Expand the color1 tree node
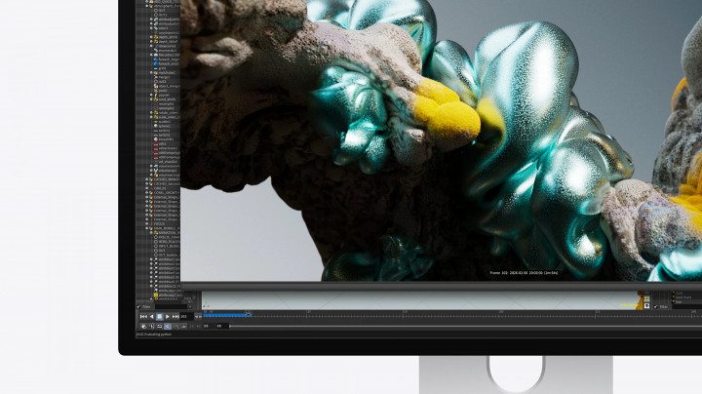702x394 pixels. click(151, 27)
